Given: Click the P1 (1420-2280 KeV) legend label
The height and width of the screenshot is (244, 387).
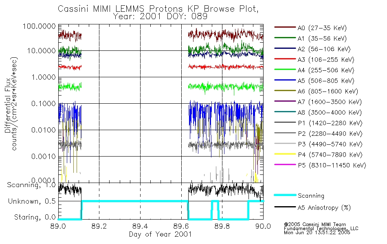Looking at the screenshot, I should (330, 123).
